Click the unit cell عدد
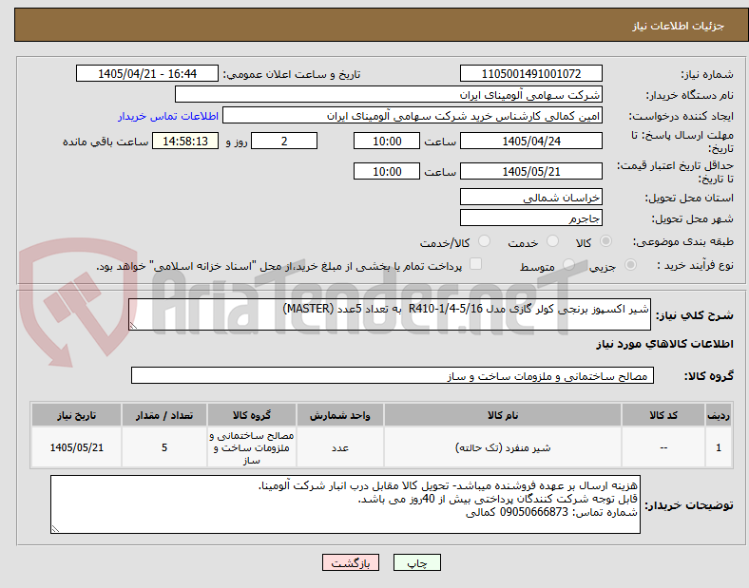Screen dimensions: 749x588 coord(339,447)
